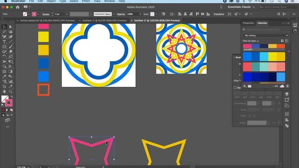Click the Transform button
Viewport: 299px width, 168px height.
(219, 14)
